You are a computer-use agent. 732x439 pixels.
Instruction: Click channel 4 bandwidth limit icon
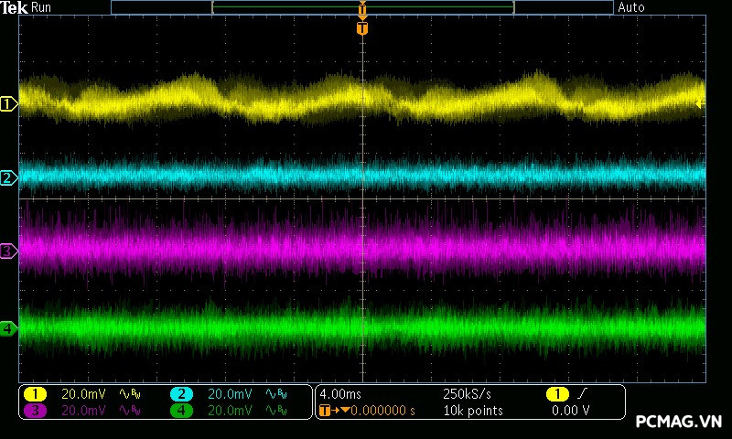275,411
